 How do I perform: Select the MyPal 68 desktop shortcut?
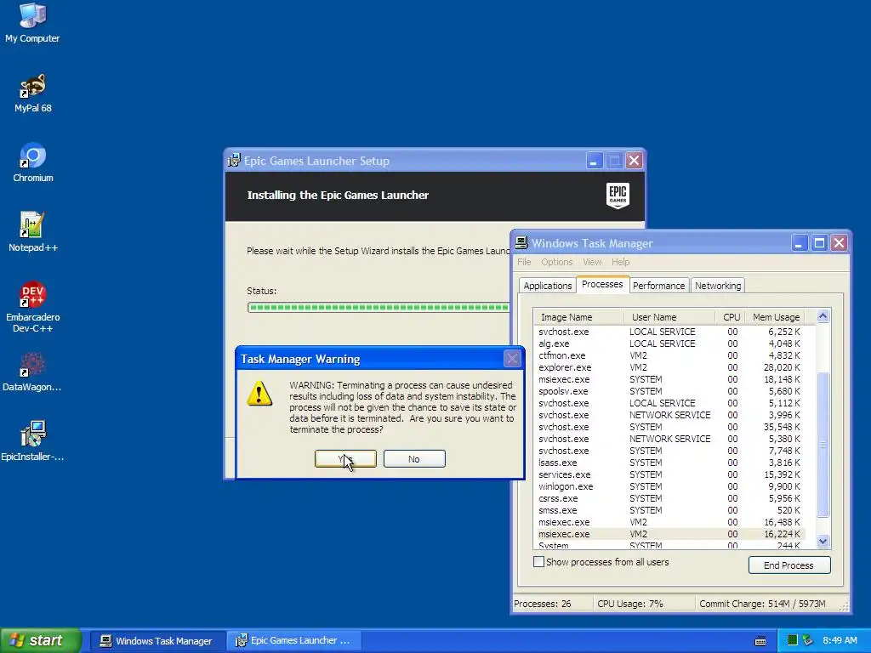click(x=33, y=93)
